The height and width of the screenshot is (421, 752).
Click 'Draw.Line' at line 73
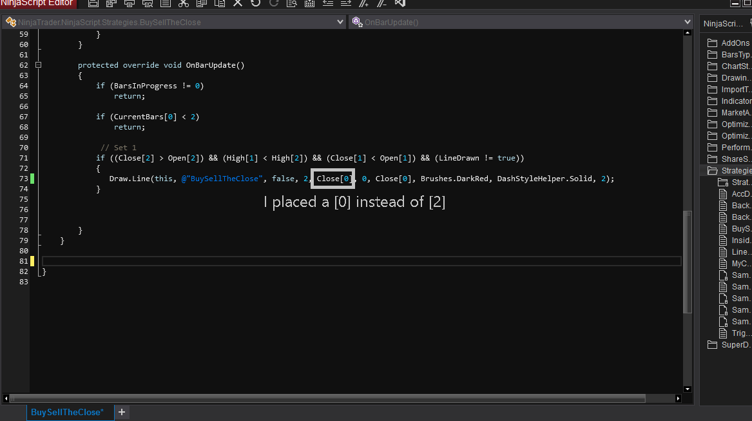tap(130, 179)
